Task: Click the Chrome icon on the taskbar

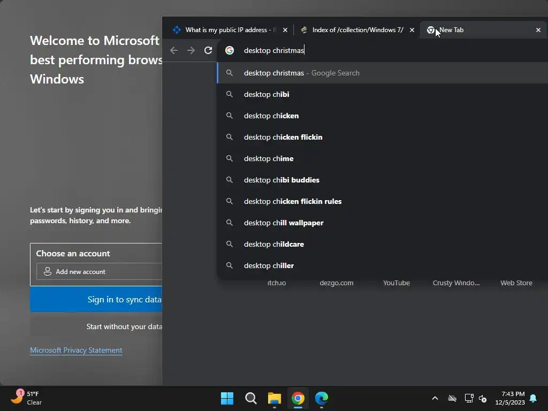Action: pos(298,398)
